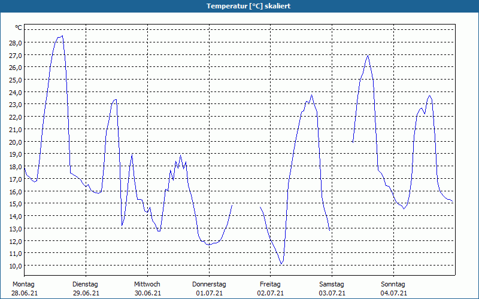Click Saturday's peak near 27 degrees

(x=368, y=56)
